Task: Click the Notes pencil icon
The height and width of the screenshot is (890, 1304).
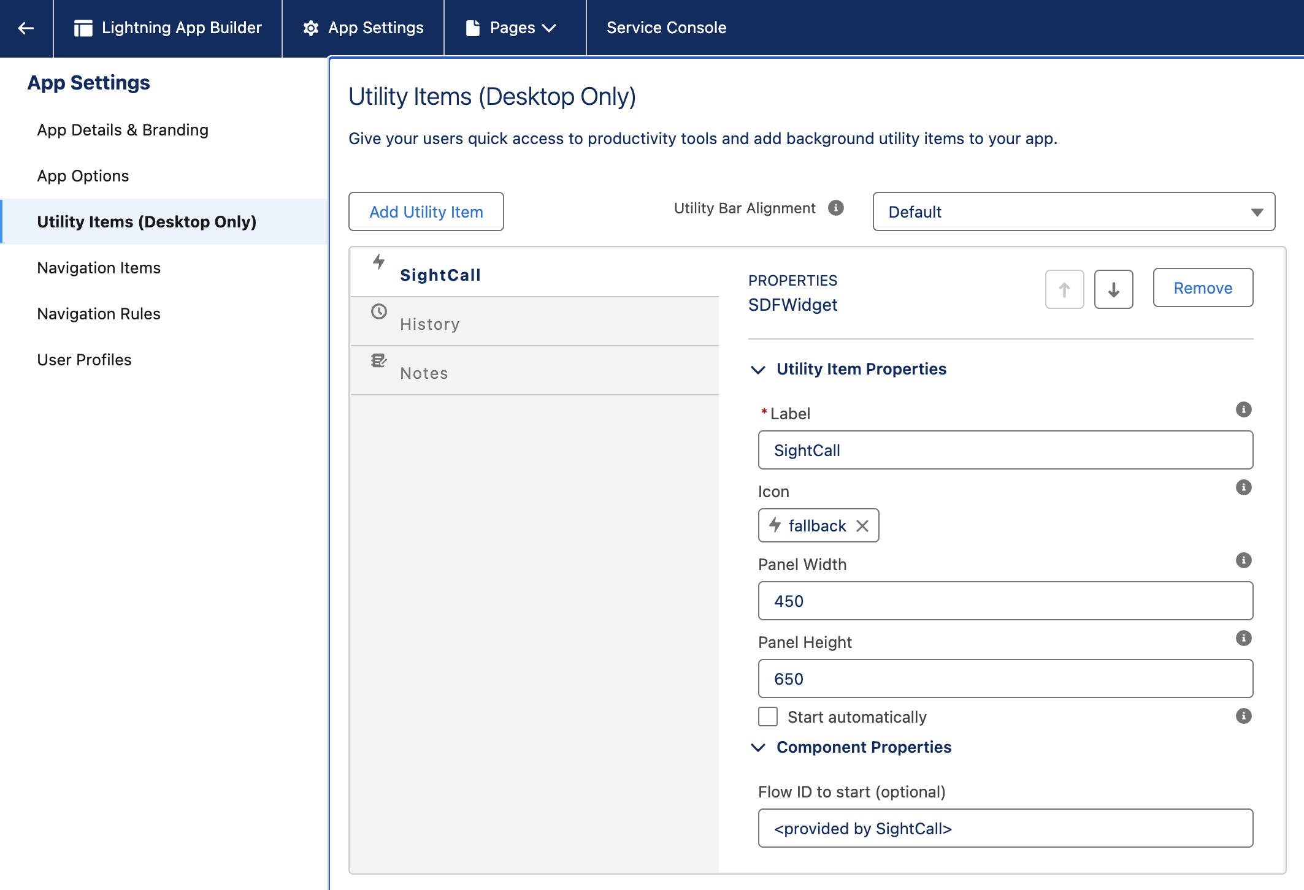Action: tap(379, 360)
